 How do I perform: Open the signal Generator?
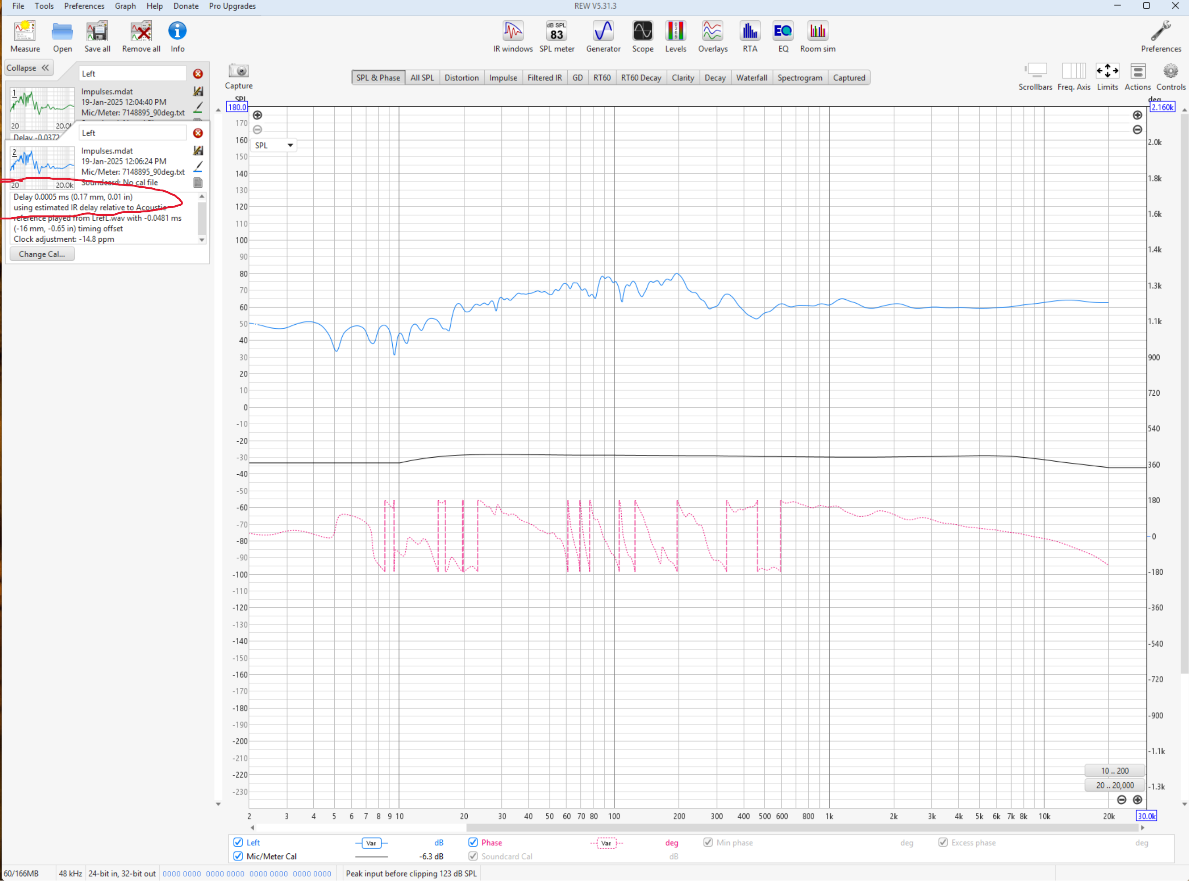pos(603,36)
